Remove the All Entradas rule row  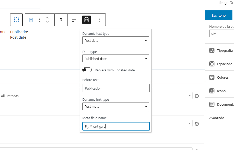point(197,96)
